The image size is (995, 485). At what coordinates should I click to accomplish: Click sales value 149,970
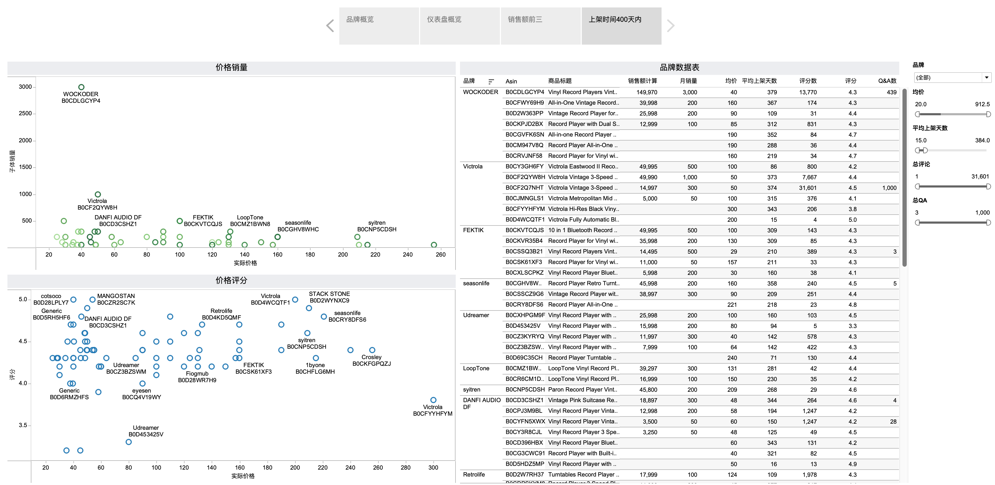click(647, 93)
